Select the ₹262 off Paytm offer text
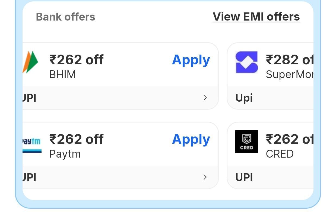336x213 pixels. (76, 139)
